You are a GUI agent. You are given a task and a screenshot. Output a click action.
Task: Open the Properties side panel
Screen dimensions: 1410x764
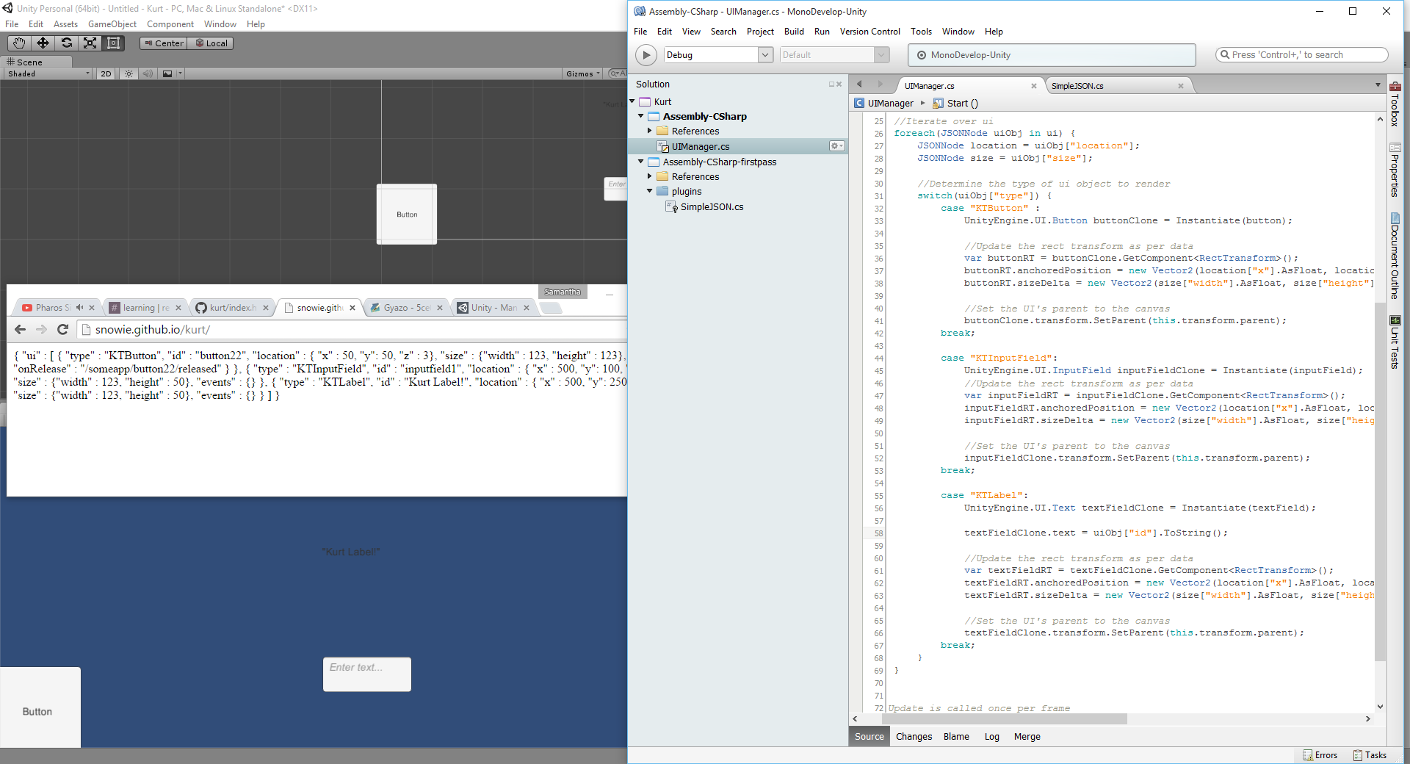[1395, 169]
